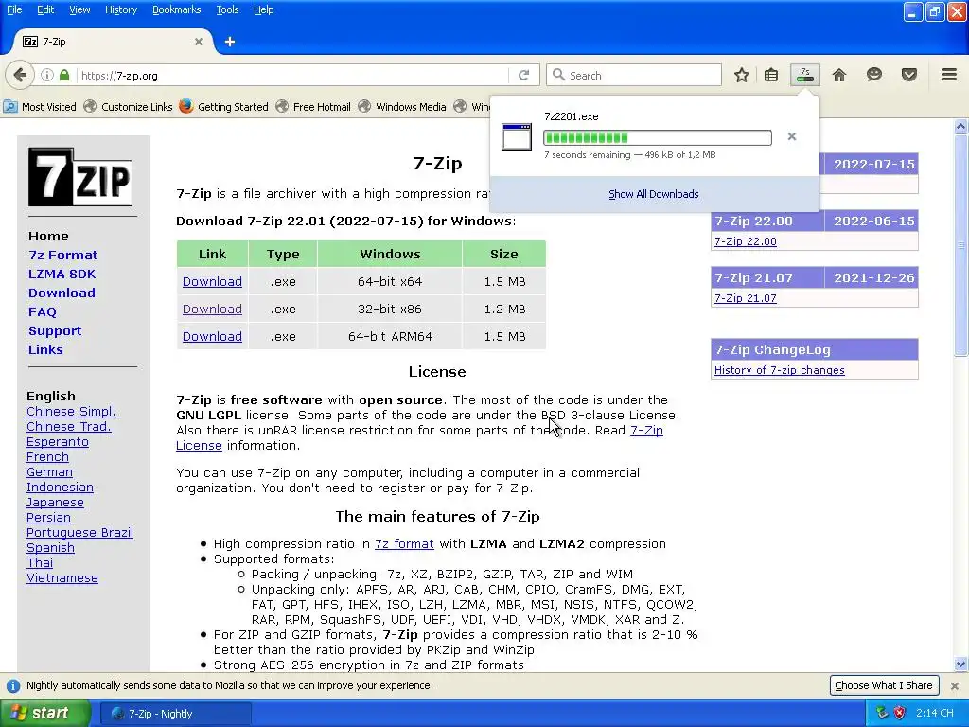
Task: Open the Bookmarks menu
Action: click(177, 9)
